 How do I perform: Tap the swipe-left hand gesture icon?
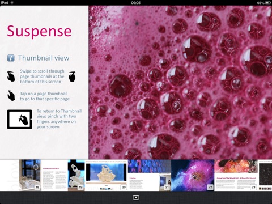[x=11, y=76]
